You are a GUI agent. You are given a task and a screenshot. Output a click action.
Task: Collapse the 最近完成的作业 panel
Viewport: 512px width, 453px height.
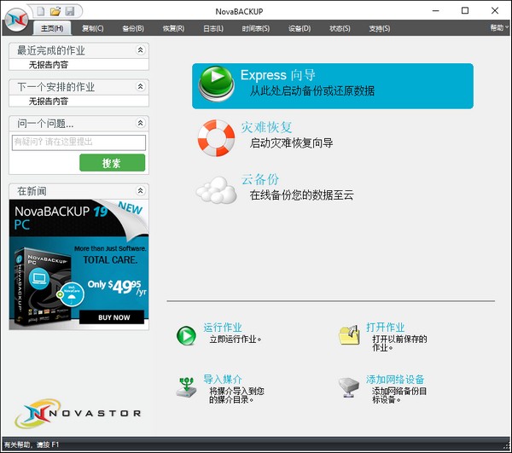coord(140,50)
